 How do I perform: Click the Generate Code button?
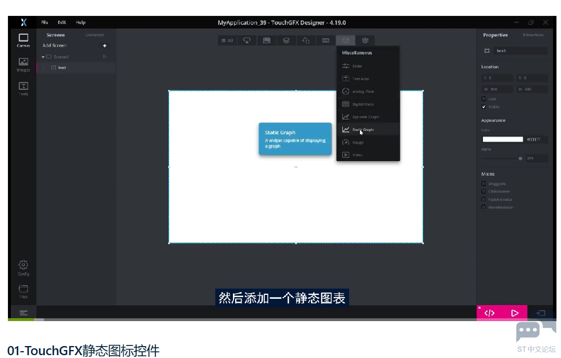click(489, 313)
